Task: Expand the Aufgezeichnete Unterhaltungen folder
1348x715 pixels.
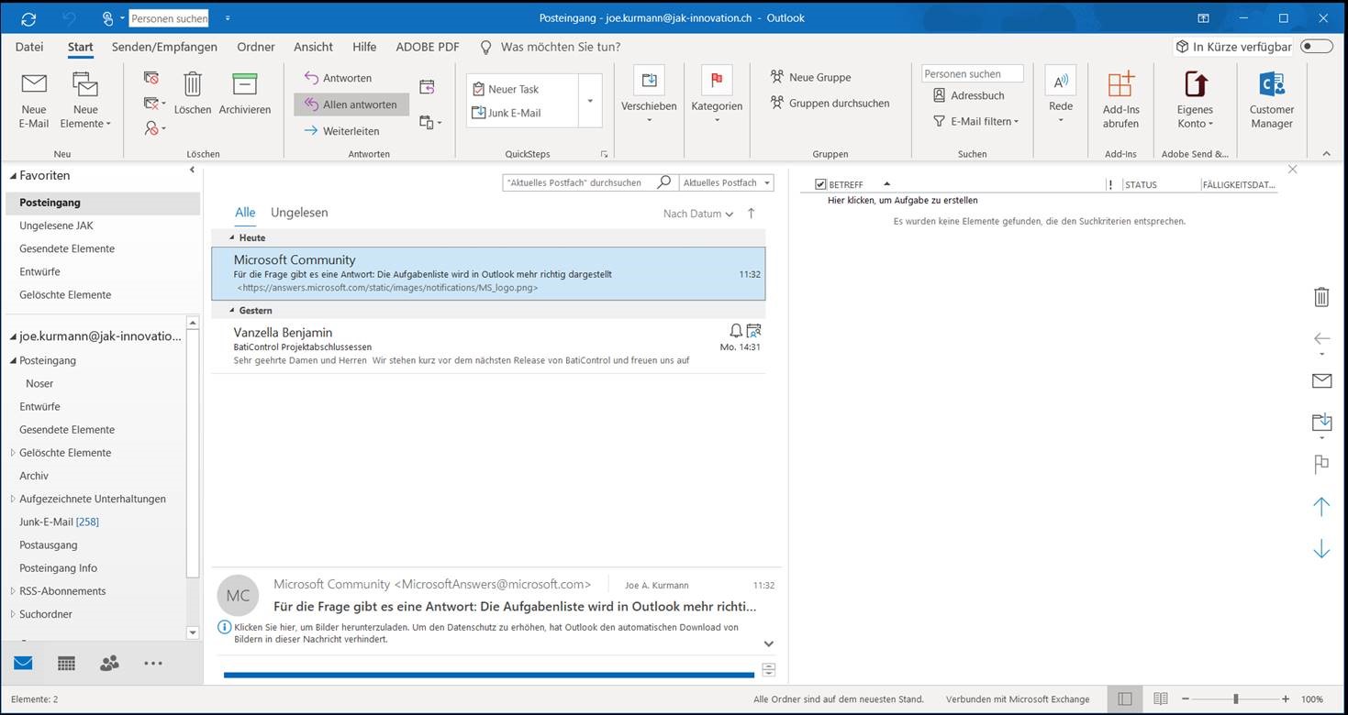Action: [13, 499]
